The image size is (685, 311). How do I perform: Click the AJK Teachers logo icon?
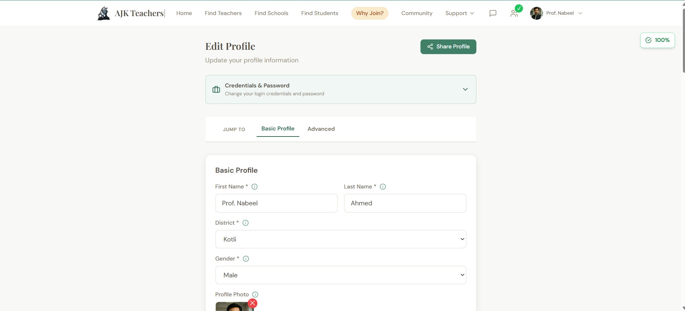(104, 13)
